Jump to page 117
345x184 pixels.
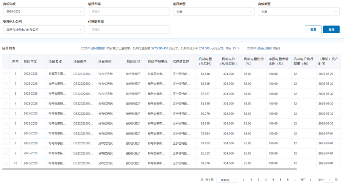tap(303, 180)
